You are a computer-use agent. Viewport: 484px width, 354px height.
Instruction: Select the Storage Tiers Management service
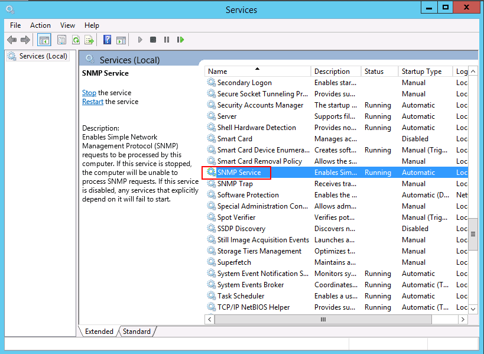259,251
